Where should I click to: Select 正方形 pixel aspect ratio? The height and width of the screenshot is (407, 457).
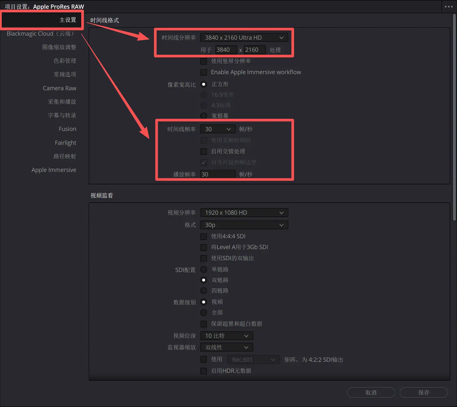(x=204, y=84)
